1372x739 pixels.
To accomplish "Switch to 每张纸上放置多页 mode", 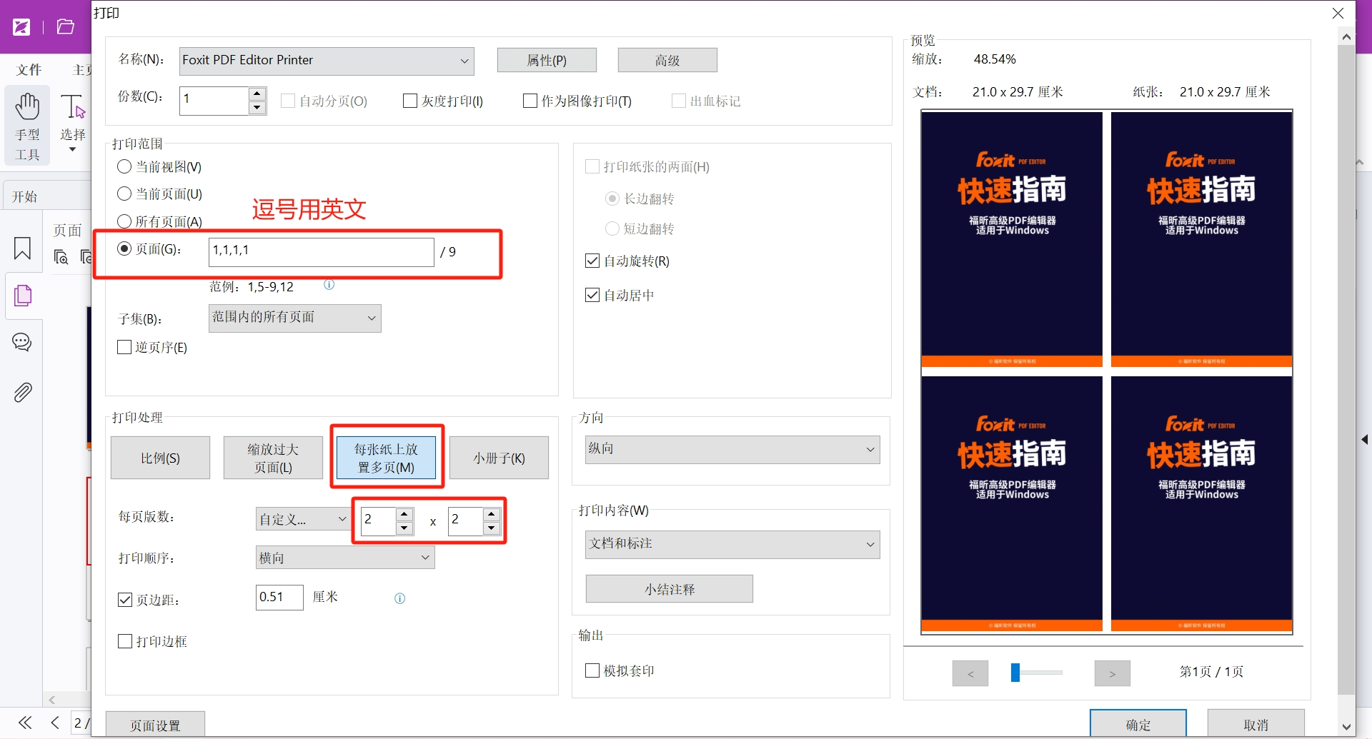I will point(386,458).
